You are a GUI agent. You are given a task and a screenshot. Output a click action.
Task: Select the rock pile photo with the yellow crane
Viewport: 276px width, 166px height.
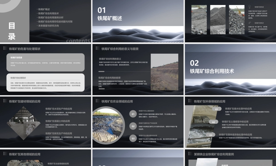pyautogui.click(x=237, y=20)
